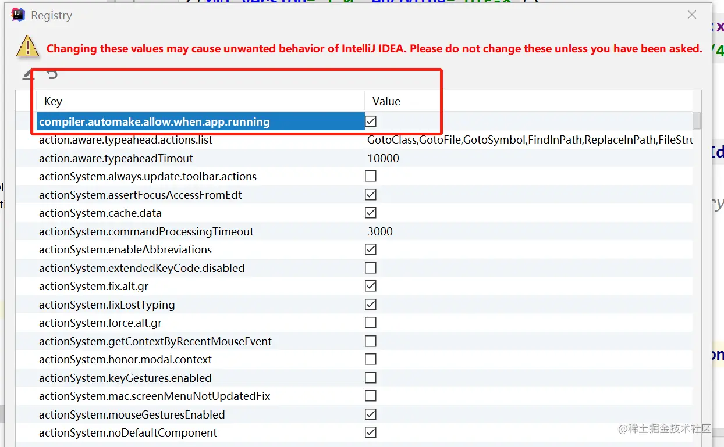The image size is (724, 447).
Task: Select action.aware.typeahead.actions.list key
Action: [x=126, y=140]
